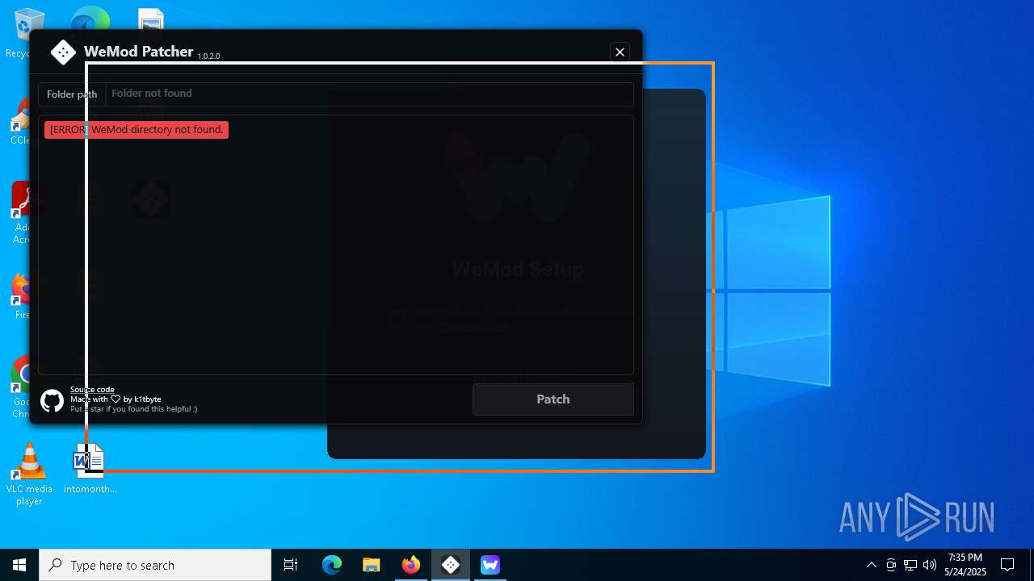
Task: Open VLC media player desktop shortcut
Action: tap(29, 474)
